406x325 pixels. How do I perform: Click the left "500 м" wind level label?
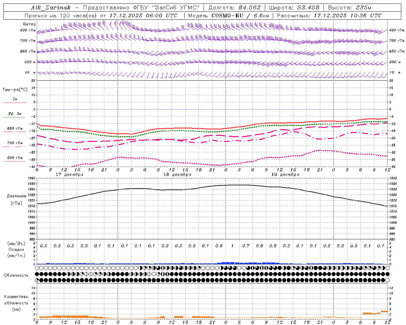[30, 62]
